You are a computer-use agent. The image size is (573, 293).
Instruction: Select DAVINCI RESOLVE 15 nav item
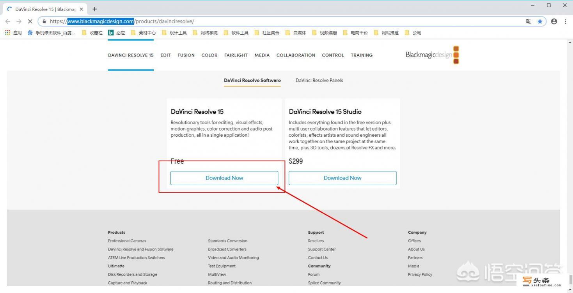point(131,55)
